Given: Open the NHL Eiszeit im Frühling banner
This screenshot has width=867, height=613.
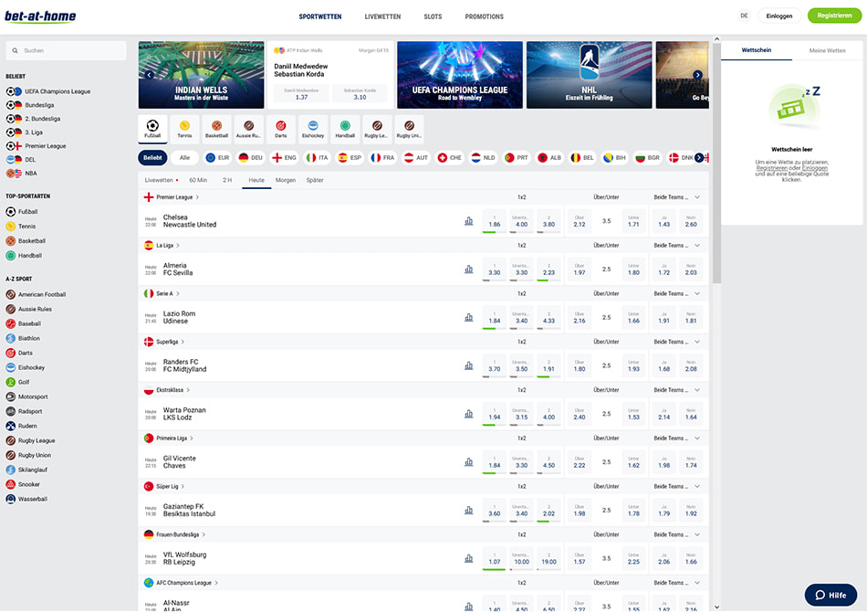Looking at the screenshot, I should tap(589, 75).
